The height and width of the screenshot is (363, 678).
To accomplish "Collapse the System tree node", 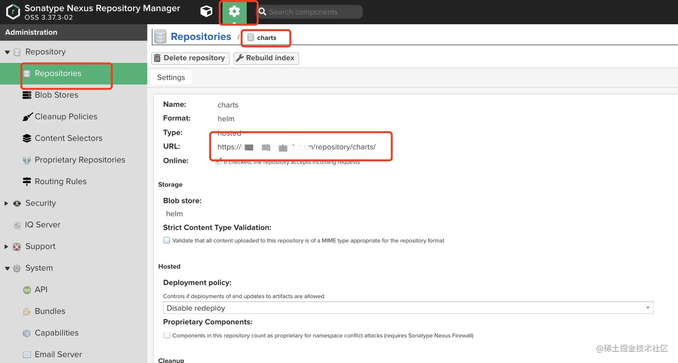I will pyautogui.click(x=7, y=268).
